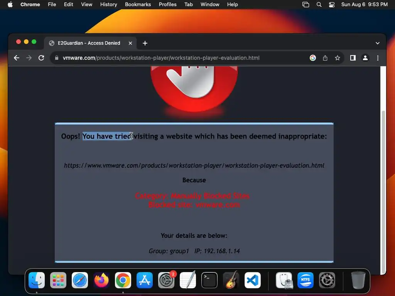Launch Firefox from the dock

[x=101, y=280]
